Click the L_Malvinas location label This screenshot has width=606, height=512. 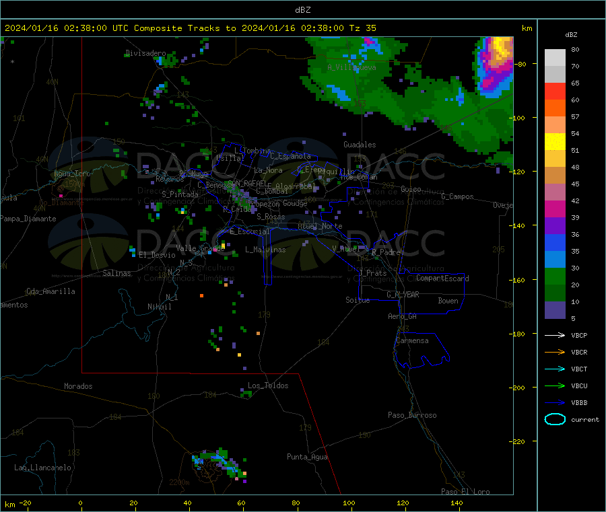tap(265, 250)
